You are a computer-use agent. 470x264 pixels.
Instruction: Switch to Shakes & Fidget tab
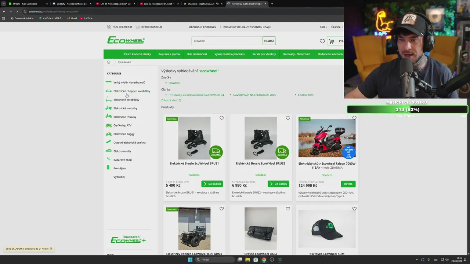click(203, 4)
